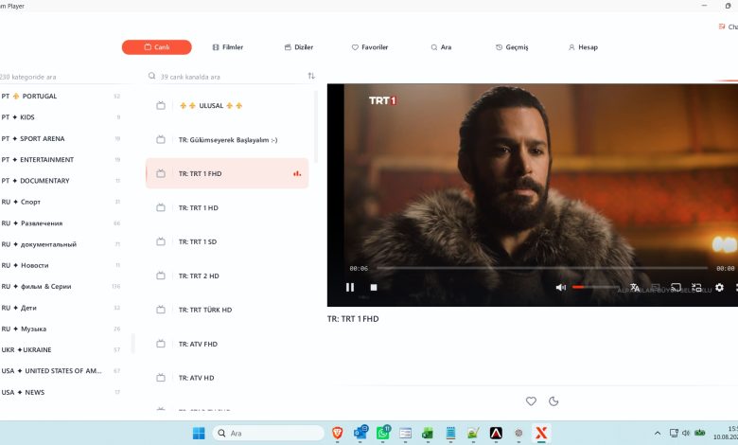Select the PT SPORT ARENA category
The height and width of the screenshot is (445, 738).
click(x=61, y=138)
